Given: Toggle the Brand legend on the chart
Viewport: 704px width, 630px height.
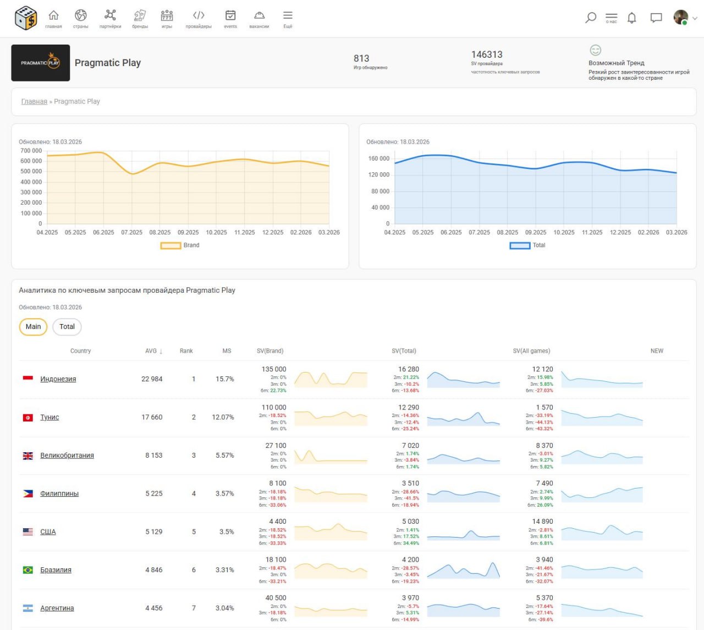Looking at the screenshot, I should click(x=180, y=245).
